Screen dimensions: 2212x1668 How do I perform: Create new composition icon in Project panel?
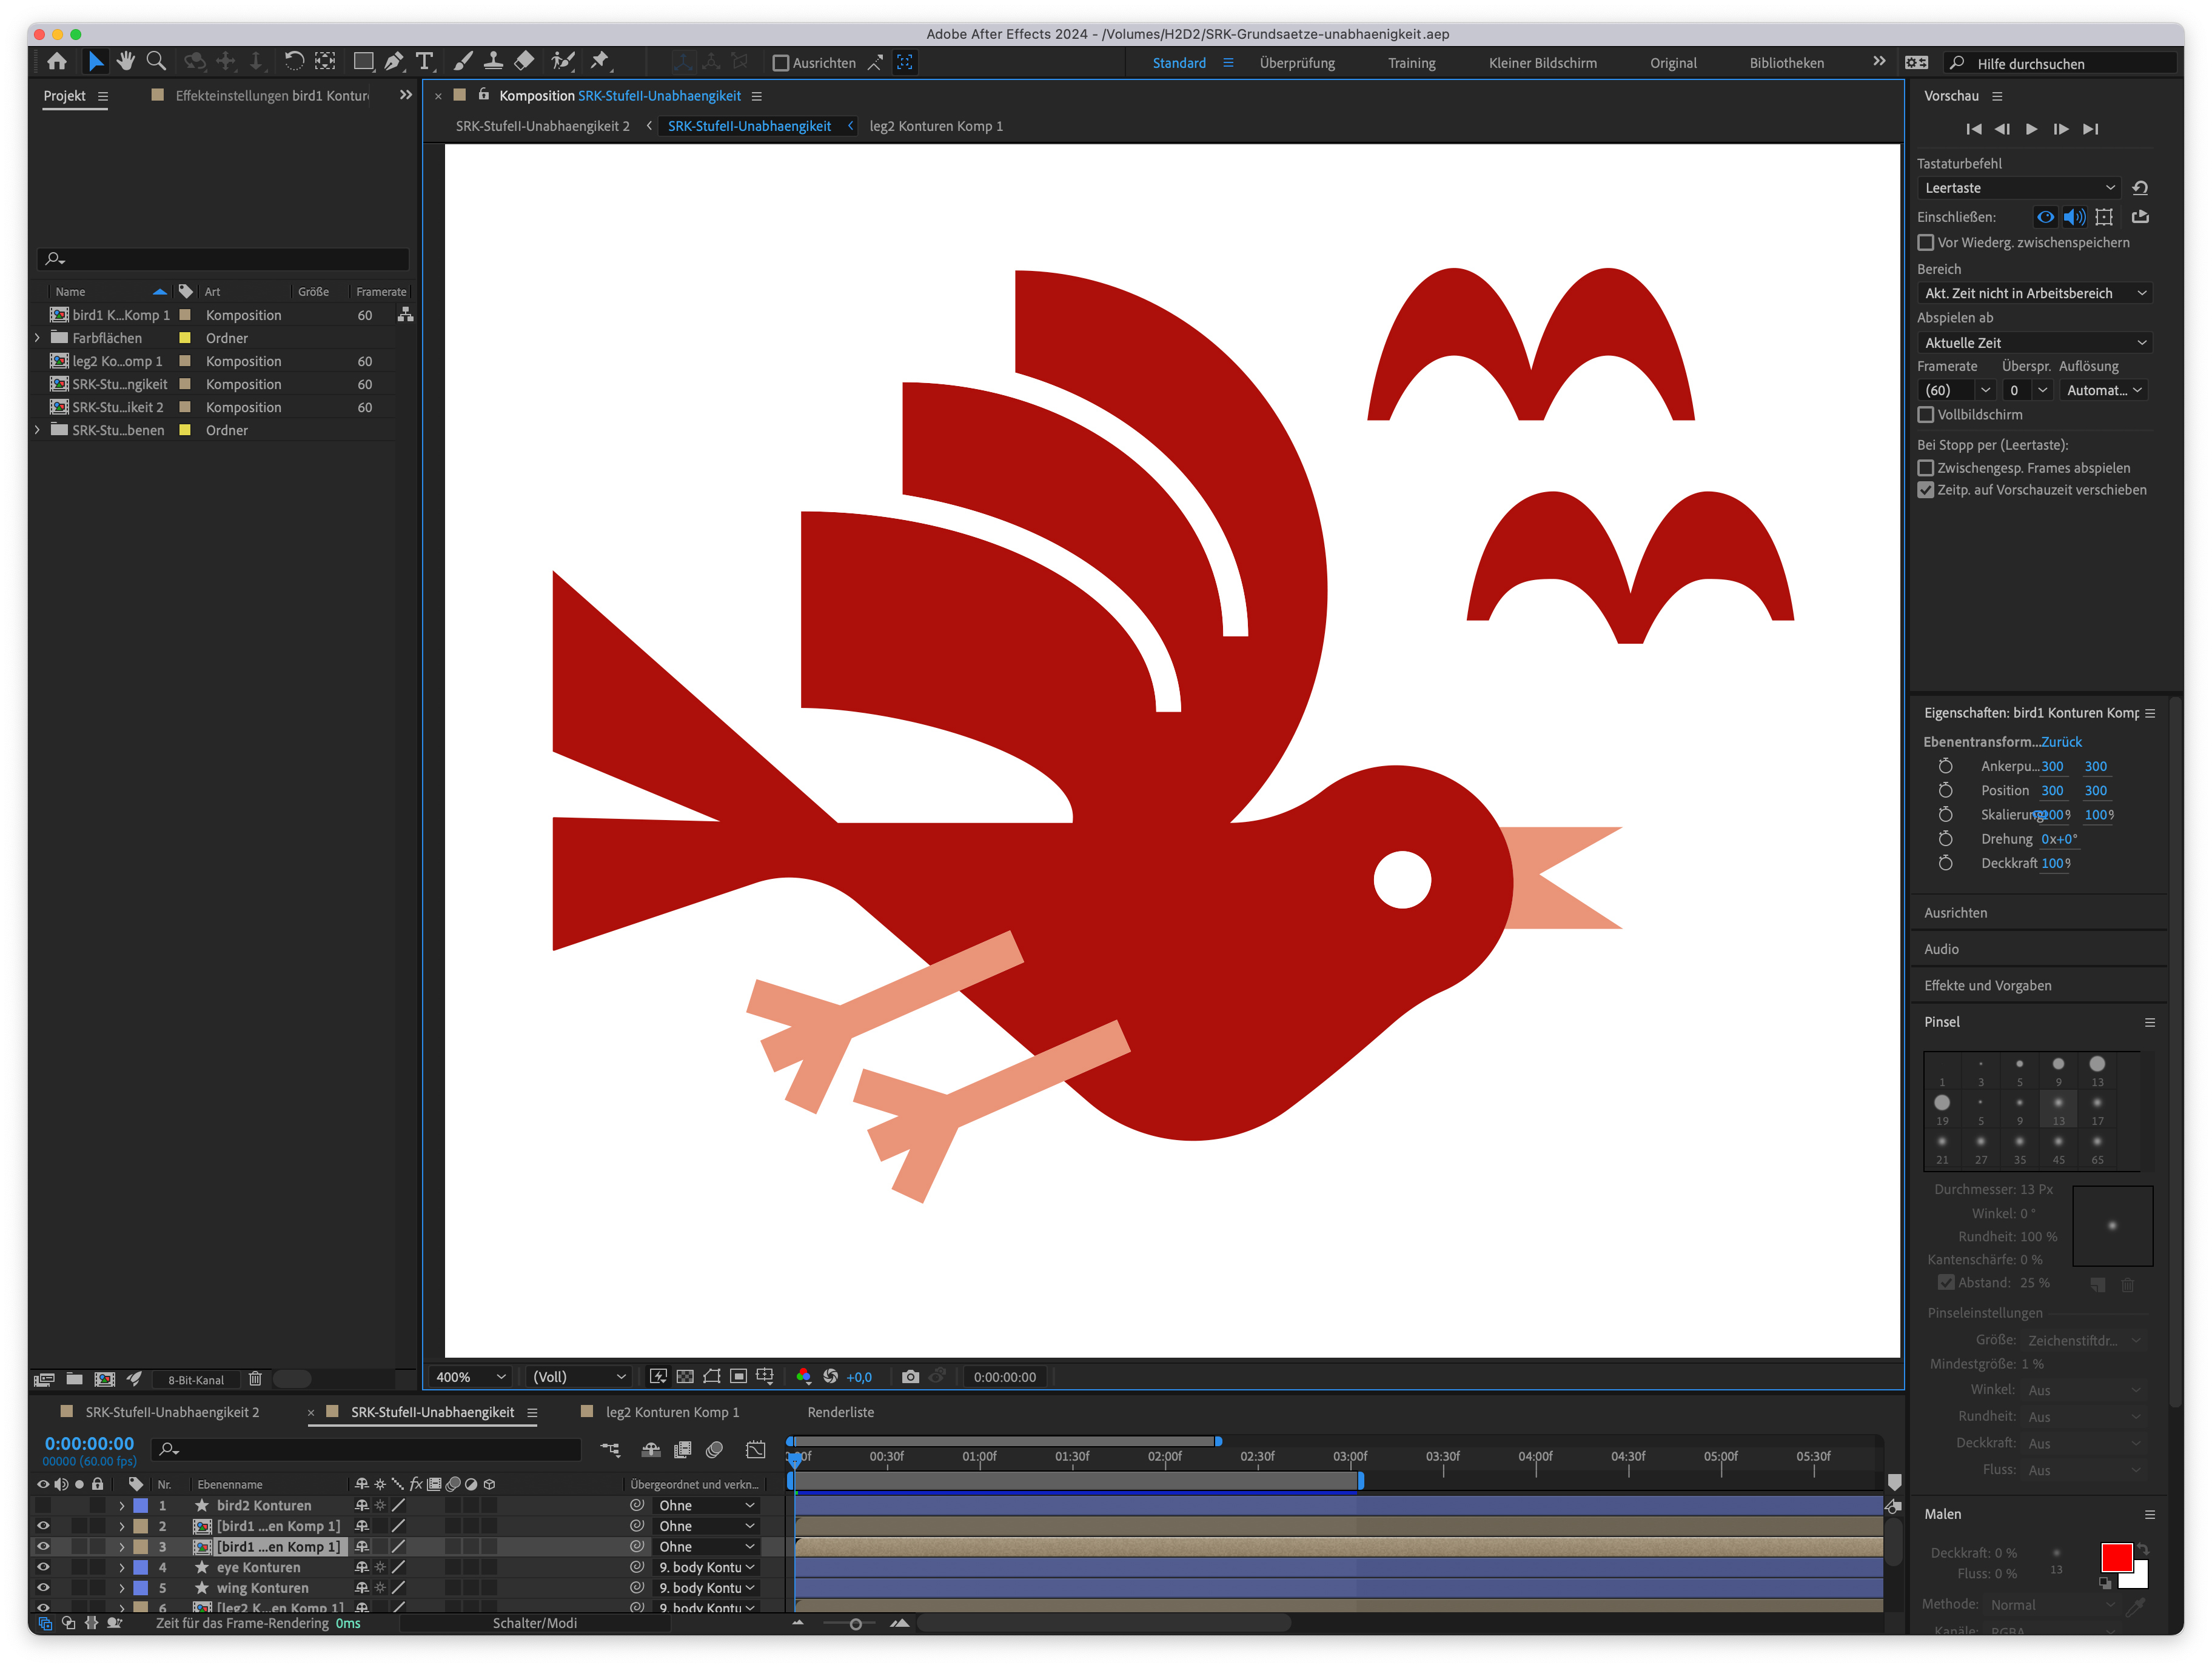pyautogui.click(x=104, y=1379)
